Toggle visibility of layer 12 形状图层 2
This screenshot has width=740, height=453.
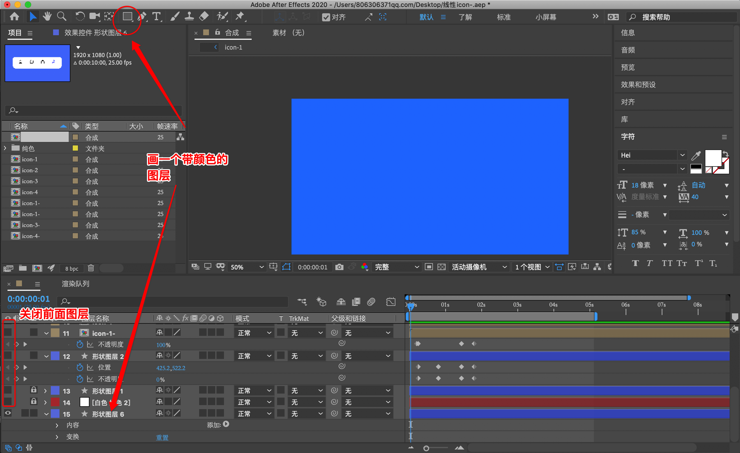click(8, 355)
